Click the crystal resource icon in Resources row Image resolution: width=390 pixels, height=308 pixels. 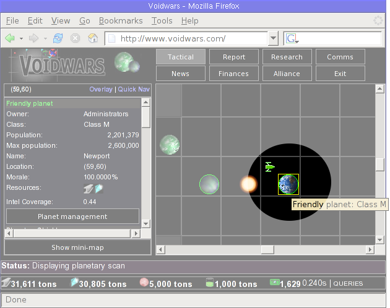click(99, 189)
